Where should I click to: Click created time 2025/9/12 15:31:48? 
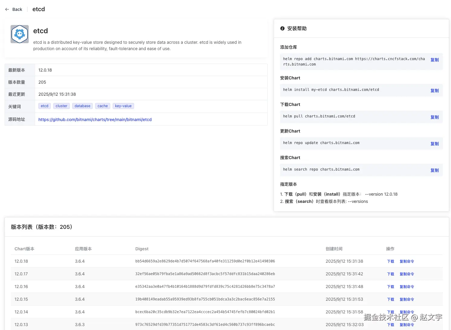pos(344,287)
